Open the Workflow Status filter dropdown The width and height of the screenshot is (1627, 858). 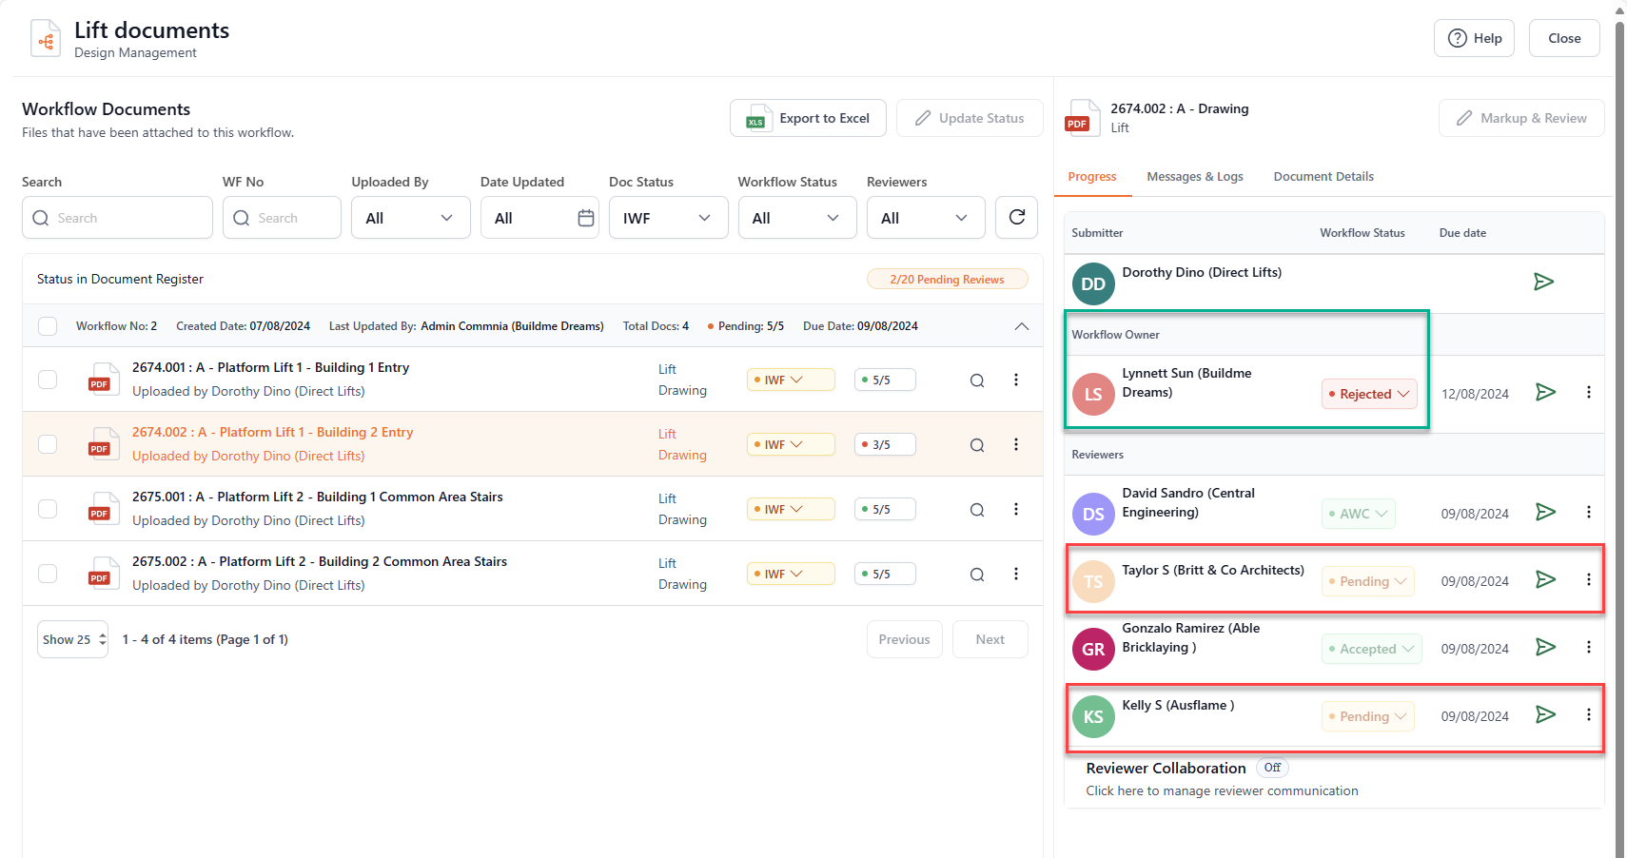pos(797,218)
